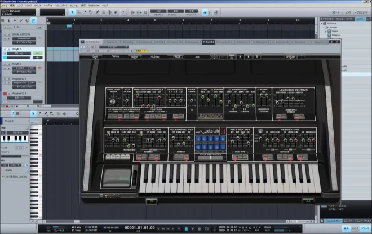This screenshot has height=234, width=372.
Task: Click the question mark help icon in toolbar
Action: click(x=123, y=12)
